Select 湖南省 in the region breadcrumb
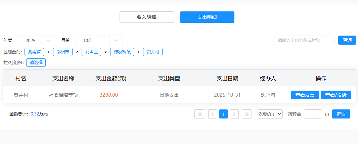The image size is (358, 144). click(34, 52)
